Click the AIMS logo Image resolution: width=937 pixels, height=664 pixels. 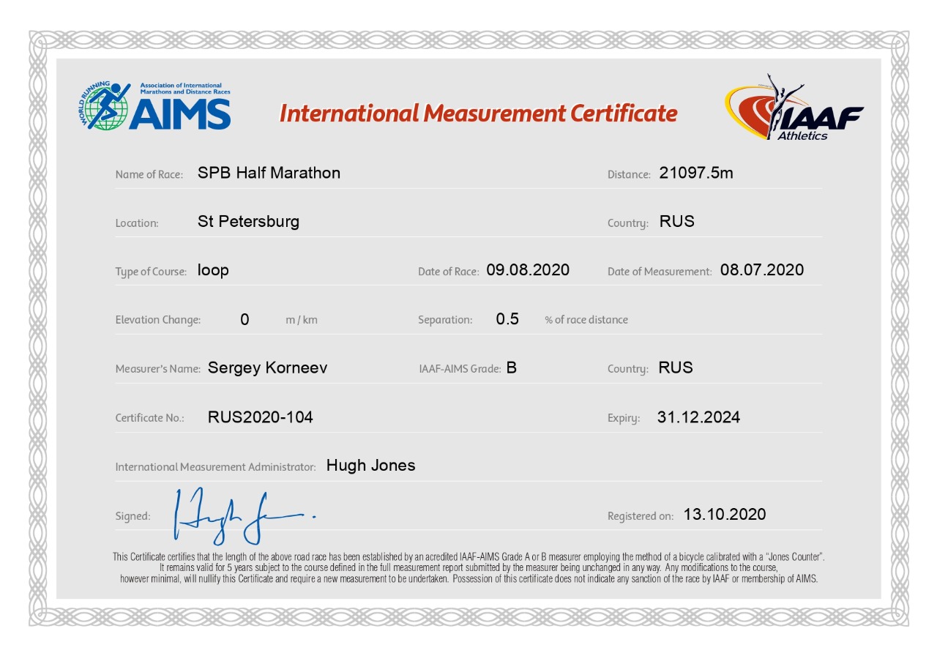(155, 106)
